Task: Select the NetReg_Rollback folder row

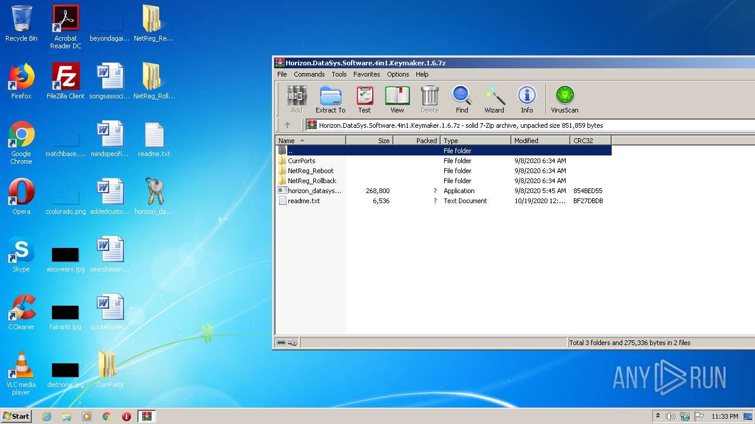Action: [444, 181]
